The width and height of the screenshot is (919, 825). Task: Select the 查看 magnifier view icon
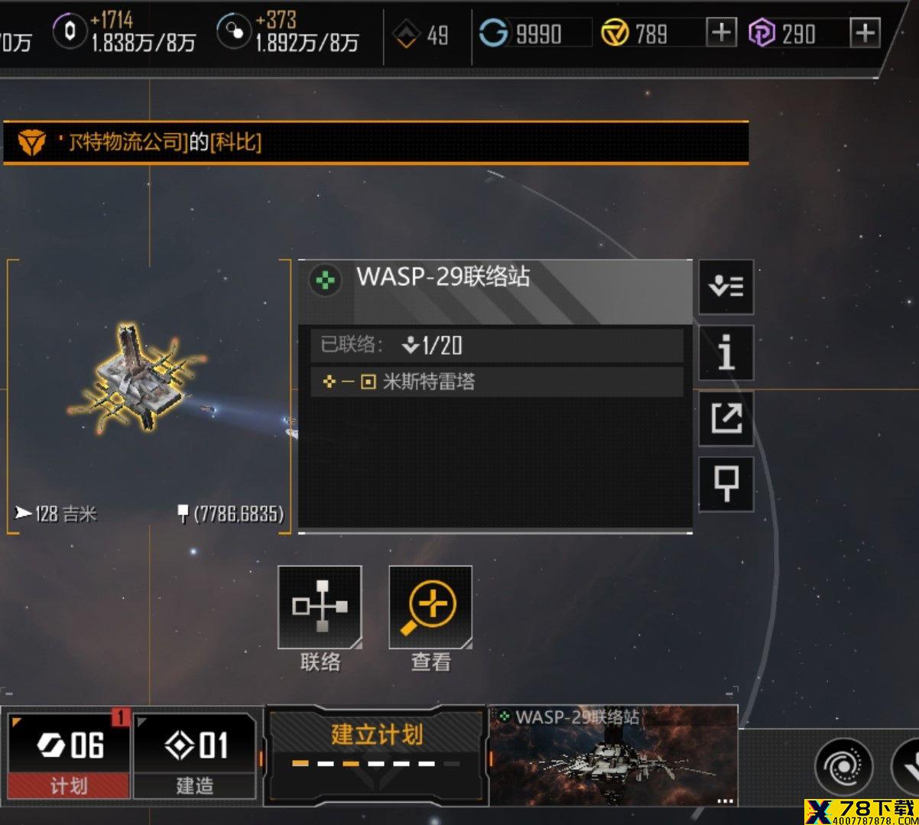(x=430, y=608)
